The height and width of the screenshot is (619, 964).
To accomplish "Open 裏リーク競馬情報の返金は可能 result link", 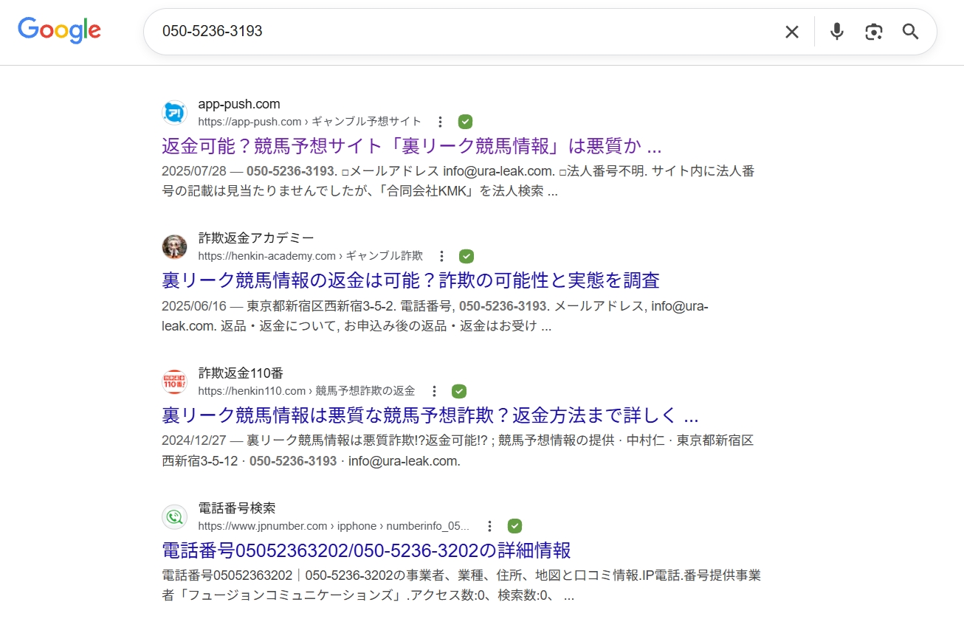I will coord(410,280).
